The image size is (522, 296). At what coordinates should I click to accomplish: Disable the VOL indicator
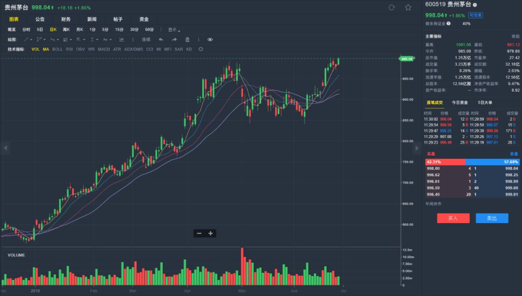pos(35,49)
